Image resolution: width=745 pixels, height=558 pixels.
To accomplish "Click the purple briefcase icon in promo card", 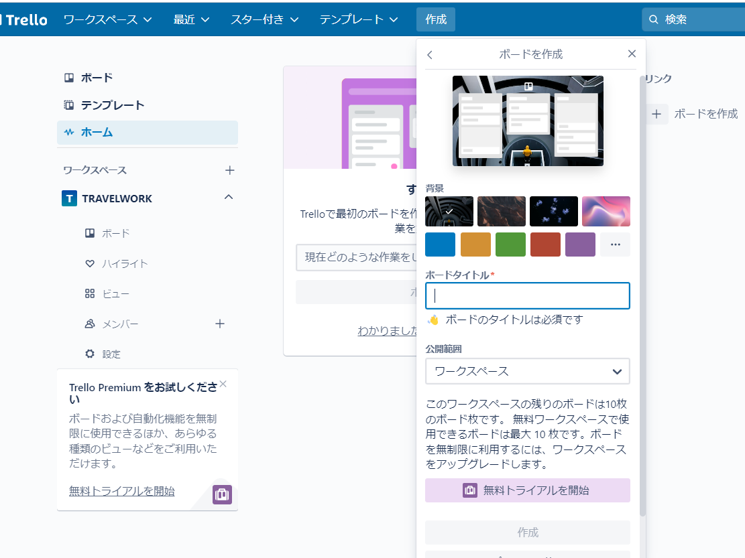I will coord(222,494).
